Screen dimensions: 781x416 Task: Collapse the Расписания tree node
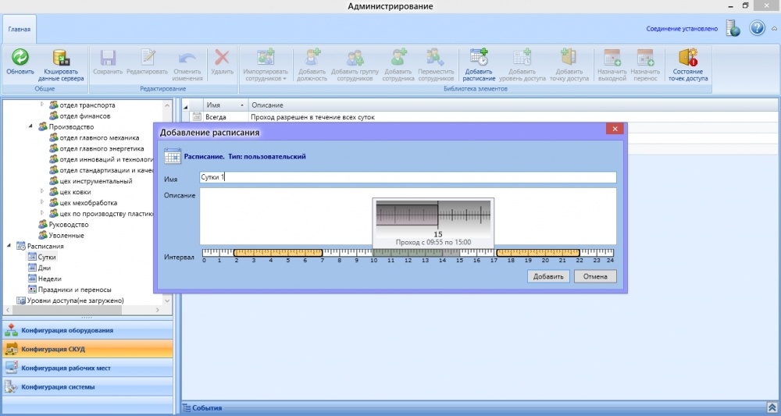click(x=9, y=246)
